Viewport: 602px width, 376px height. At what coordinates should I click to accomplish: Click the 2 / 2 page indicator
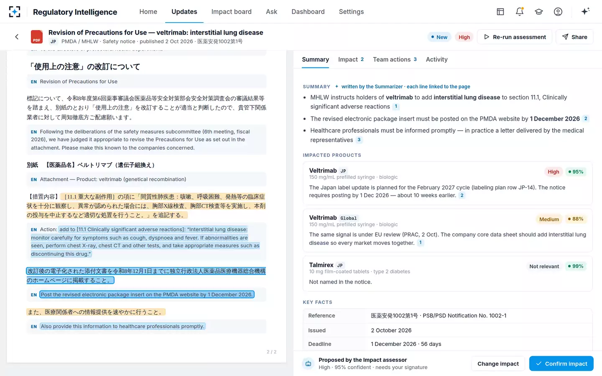click(x=271, y=352)
